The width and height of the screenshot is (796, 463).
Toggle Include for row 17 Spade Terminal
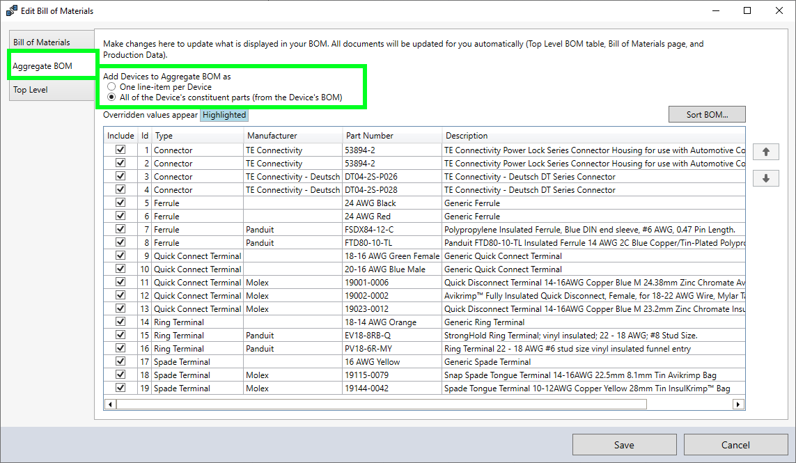[x=120, y=361]
